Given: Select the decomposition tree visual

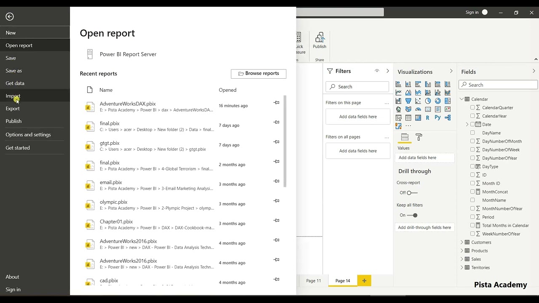Looking at the screenshot, I should (x=448, y=118).
